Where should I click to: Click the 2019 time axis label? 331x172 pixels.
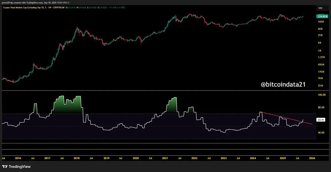coord(106,159)
